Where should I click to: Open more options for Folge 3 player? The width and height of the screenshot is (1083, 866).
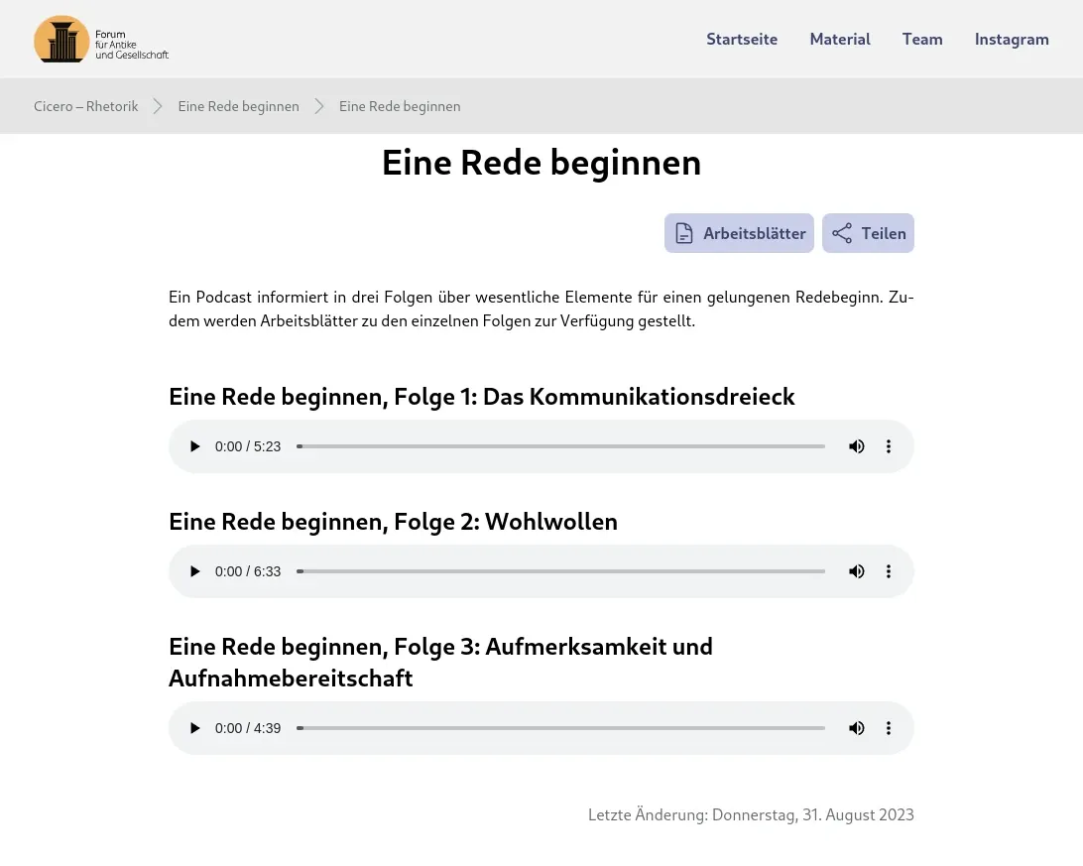pyautogui.click(x=889, y=728)
